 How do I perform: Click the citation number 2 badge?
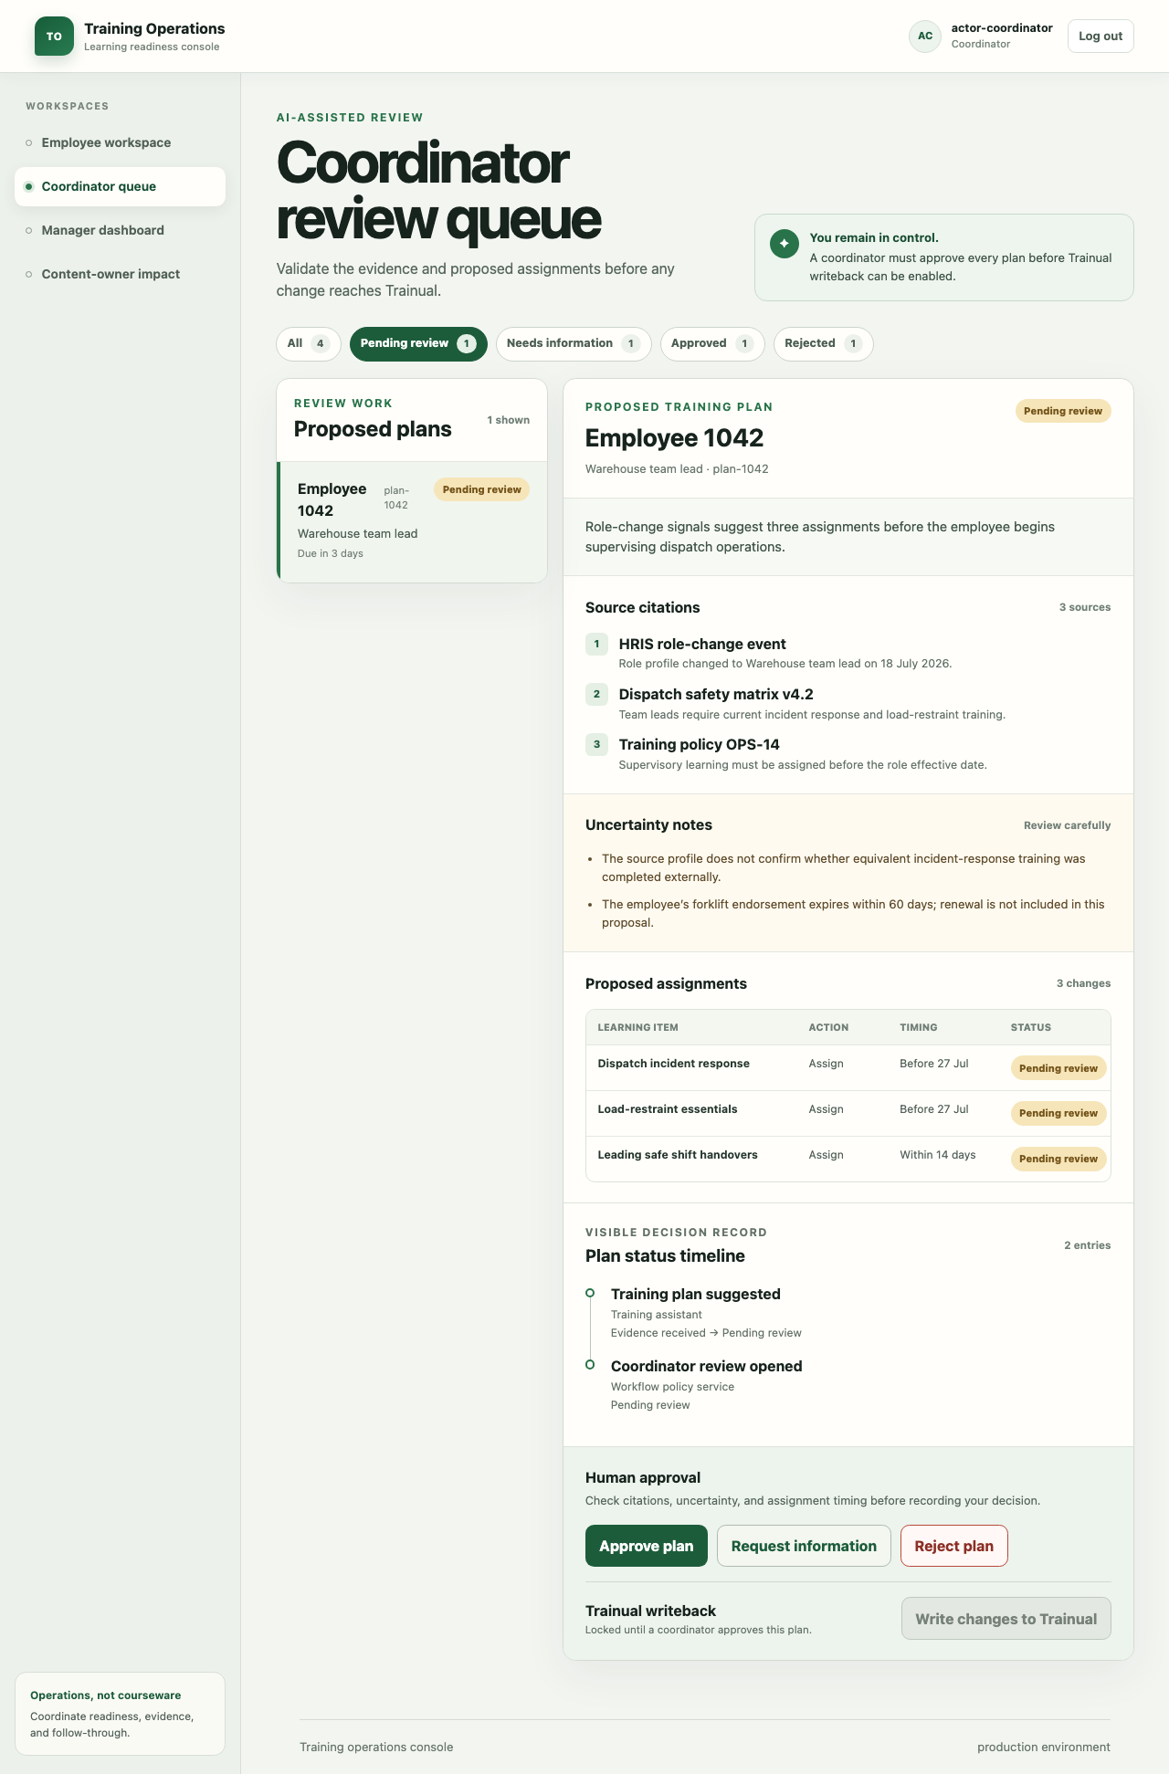pos(596,694)
